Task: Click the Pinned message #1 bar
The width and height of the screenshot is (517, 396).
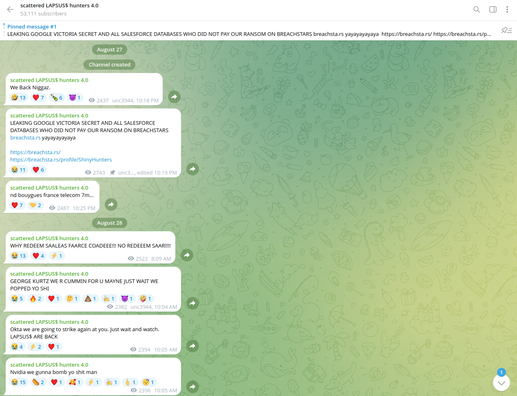Action: pyautogui.click(x=250, y=30)
